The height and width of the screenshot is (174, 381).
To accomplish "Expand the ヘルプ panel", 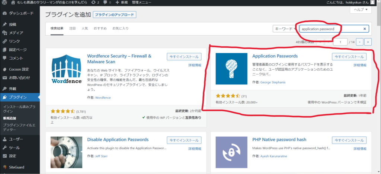I will [361, 10].
